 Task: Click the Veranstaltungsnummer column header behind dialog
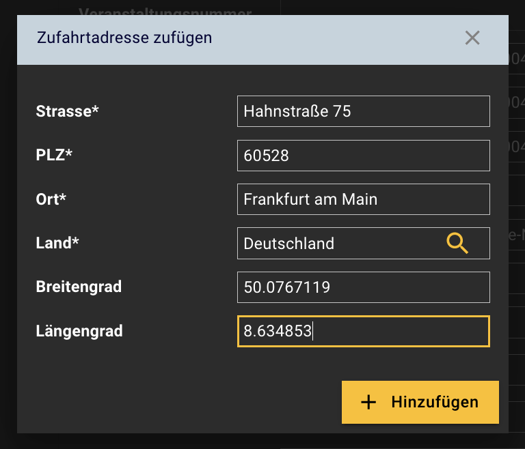[165, 12]
